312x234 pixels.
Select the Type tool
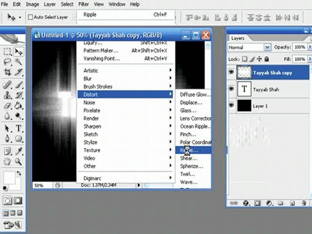[19, 128]
